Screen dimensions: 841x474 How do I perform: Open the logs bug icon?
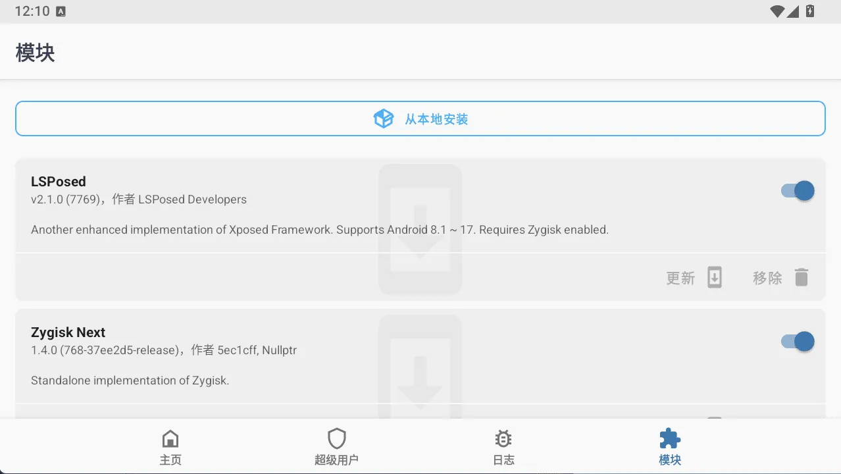point(503,438)
